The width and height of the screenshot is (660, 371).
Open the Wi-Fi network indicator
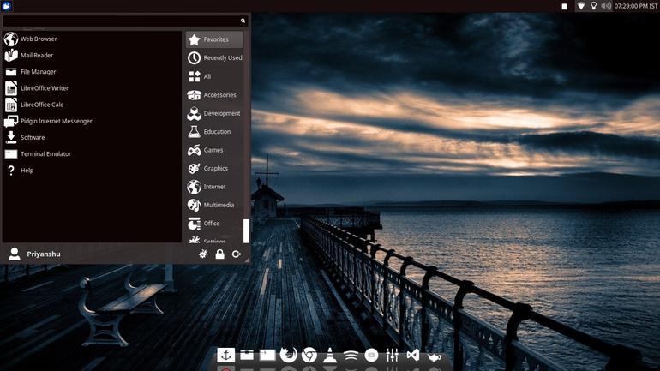pyautogui.click(x=581, y=6)
